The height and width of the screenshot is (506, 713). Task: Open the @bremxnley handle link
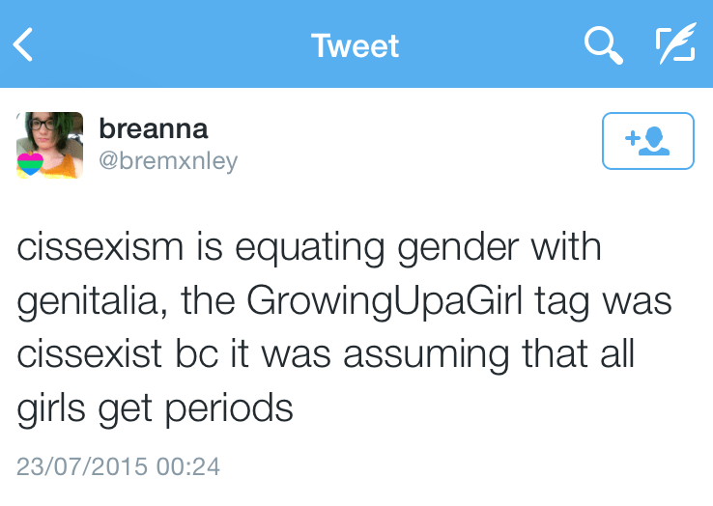(168, 161)
